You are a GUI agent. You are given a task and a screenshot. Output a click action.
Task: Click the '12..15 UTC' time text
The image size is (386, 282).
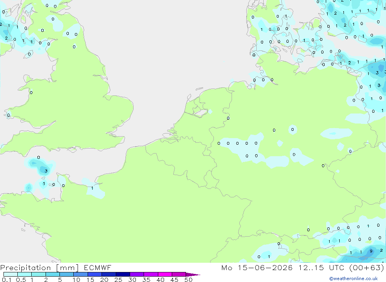click(x=321, y=267)
